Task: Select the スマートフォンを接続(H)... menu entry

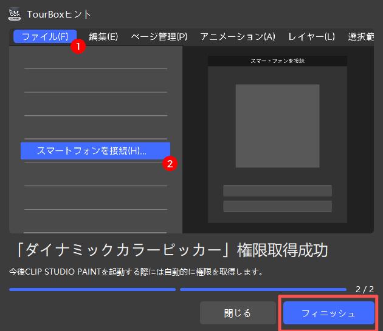Action: coord(95,151)
